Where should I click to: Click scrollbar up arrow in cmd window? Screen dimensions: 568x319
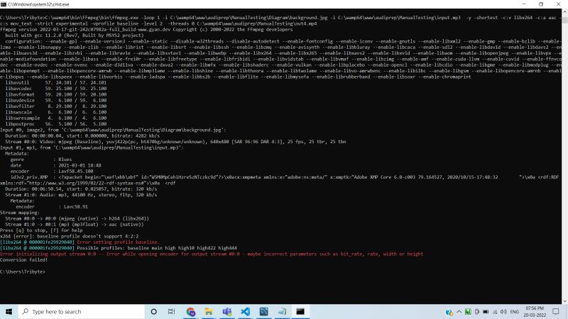click(564, 11)
